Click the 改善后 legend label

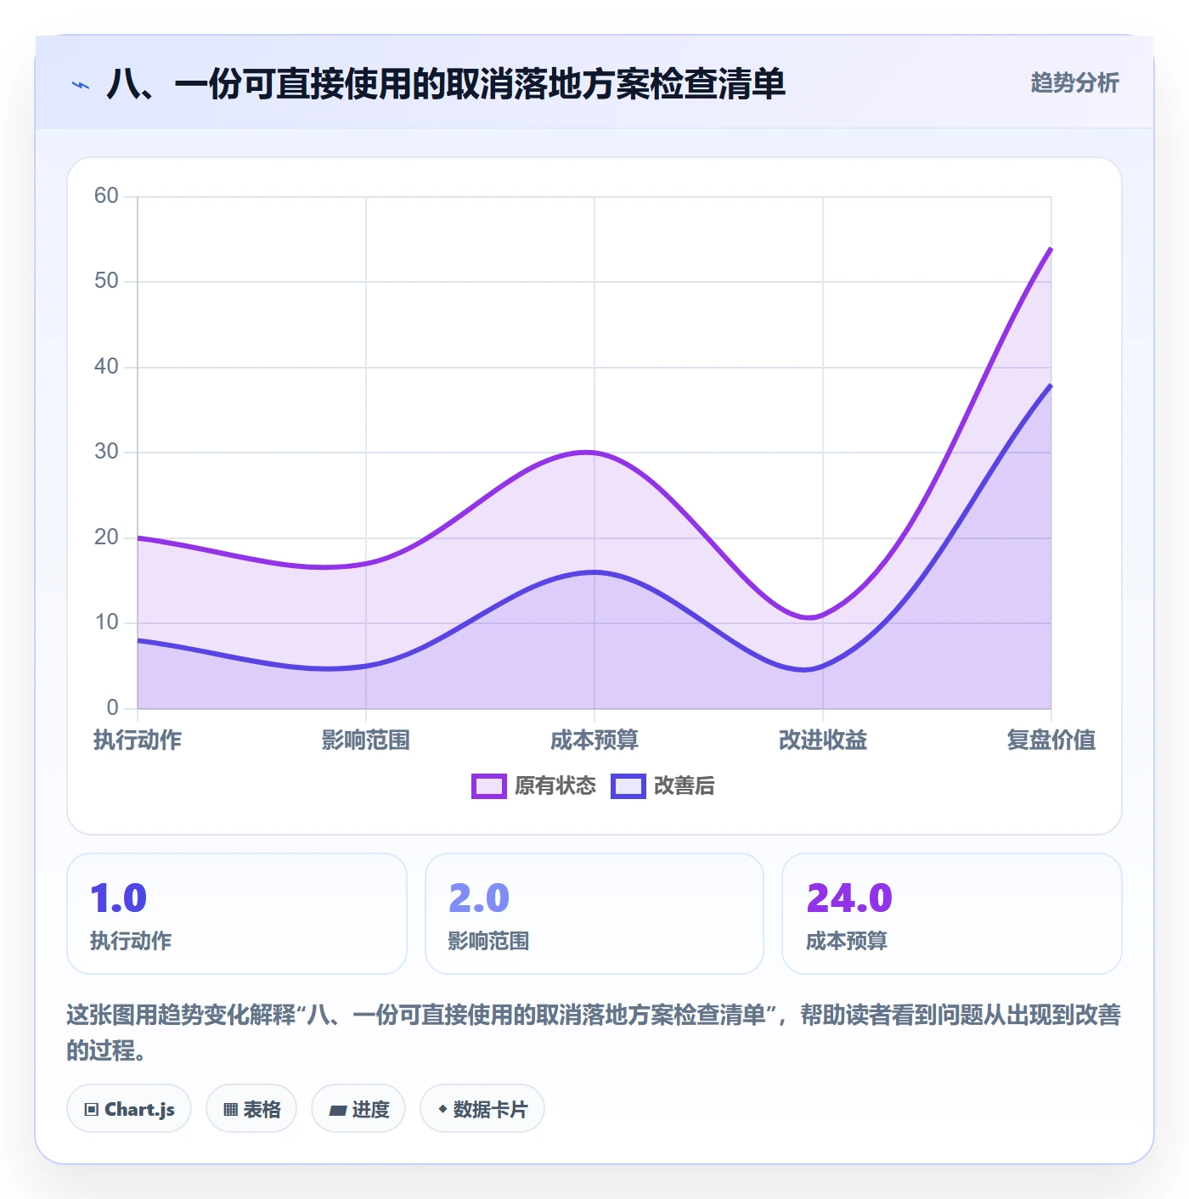tap(685, 786)
